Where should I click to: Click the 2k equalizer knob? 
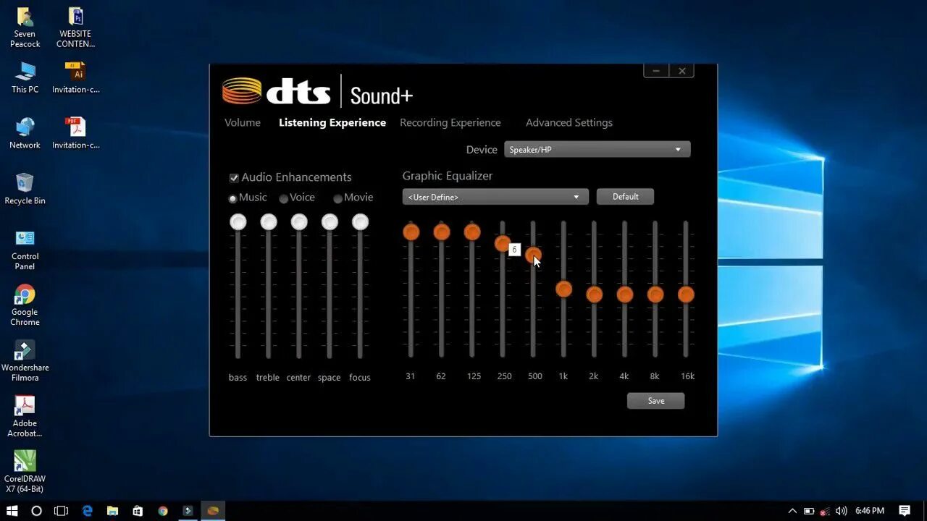click(595, 295)
